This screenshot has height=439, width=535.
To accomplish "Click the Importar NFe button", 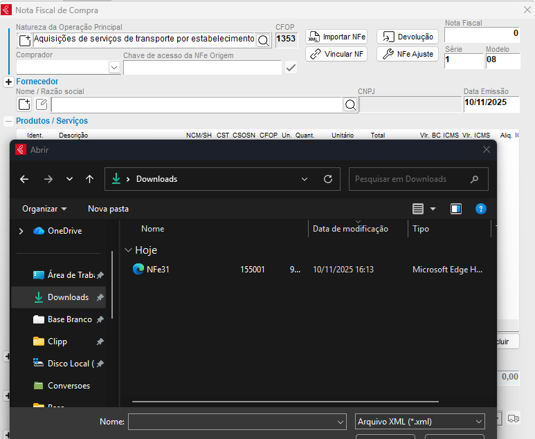I will (x=336, y=37).
